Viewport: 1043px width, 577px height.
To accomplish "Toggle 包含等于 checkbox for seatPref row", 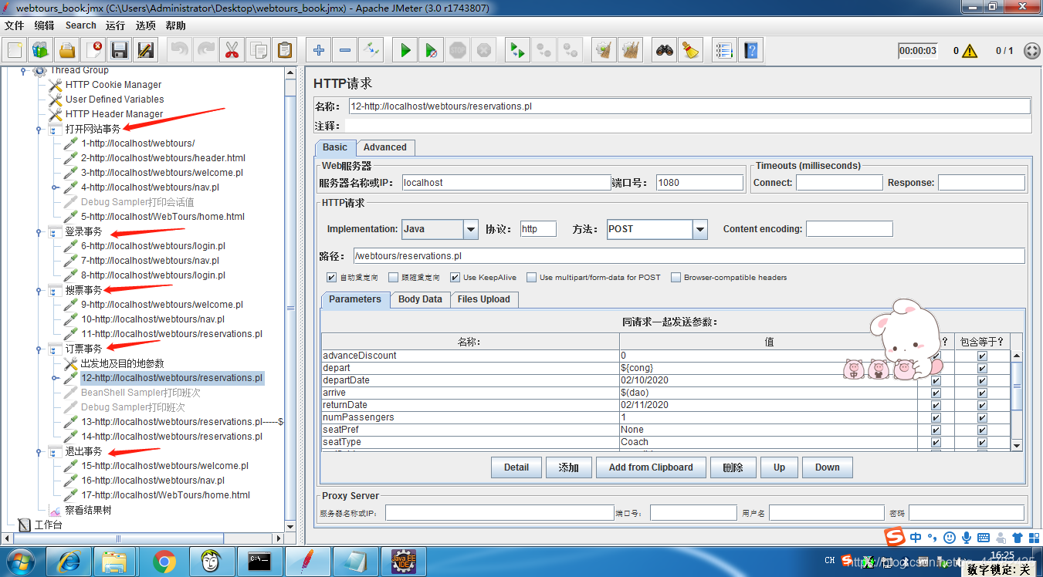I will point(982,430).
